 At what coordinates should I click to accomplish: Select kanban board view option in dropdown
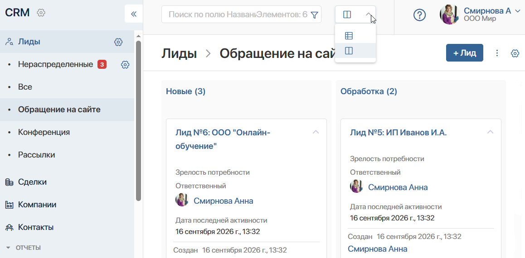349,51
